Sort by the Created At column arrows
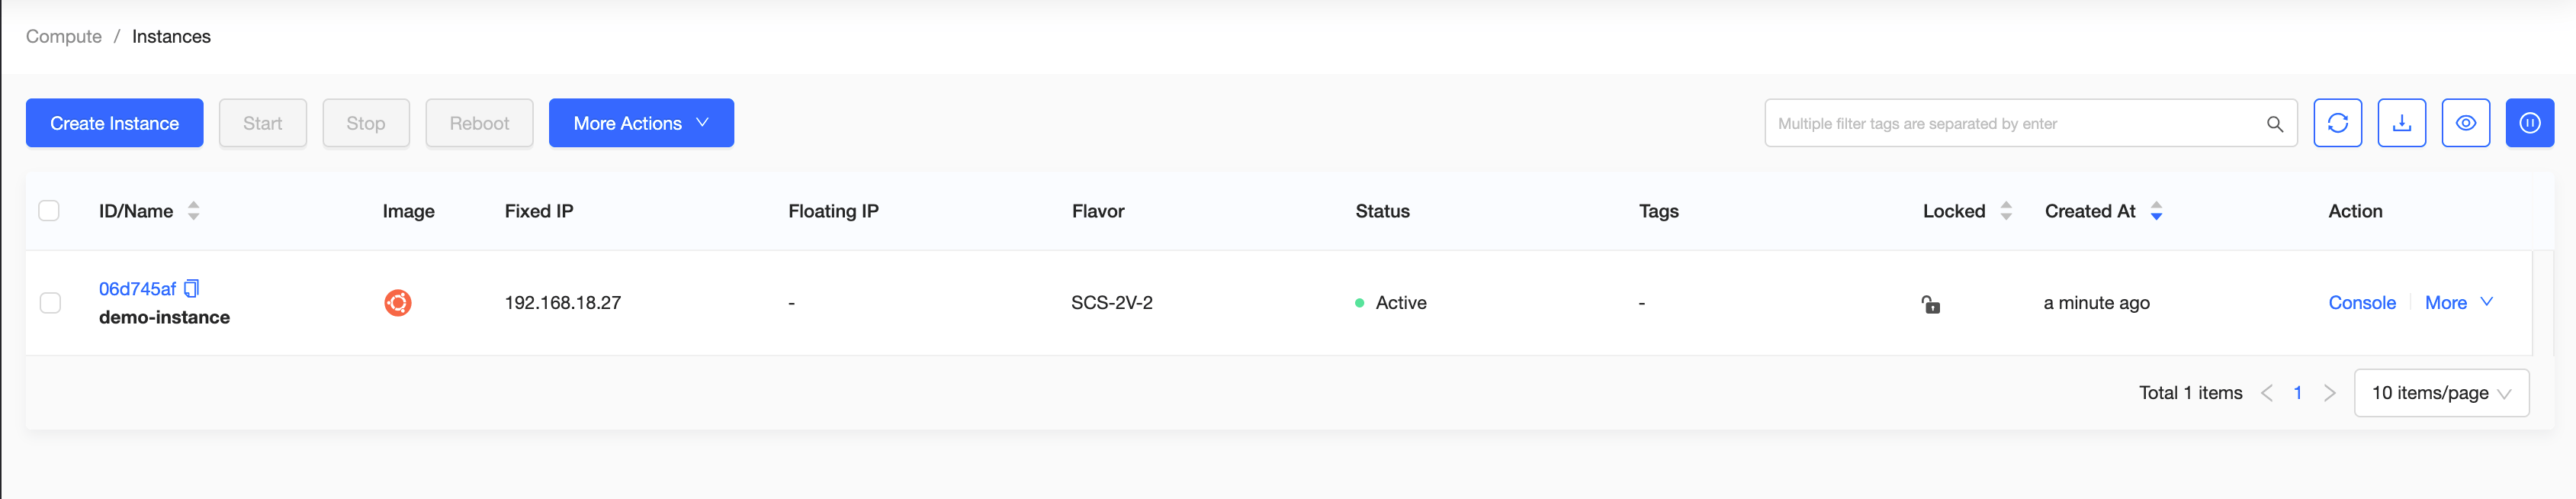 pos(2156,211)
